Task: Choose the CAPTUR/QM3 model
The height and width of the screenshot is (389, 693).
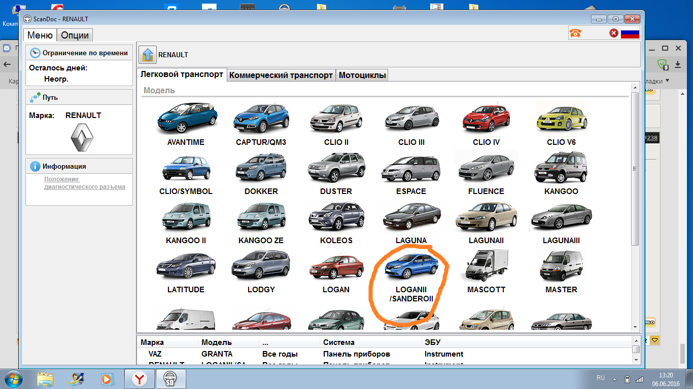Action: pyautogui.click(x=261, y=123)
